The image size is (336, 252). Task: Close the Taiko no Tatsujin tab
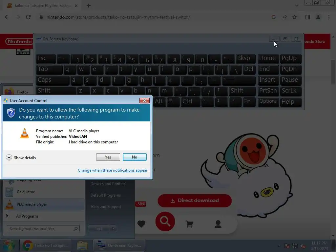point(76,6)
